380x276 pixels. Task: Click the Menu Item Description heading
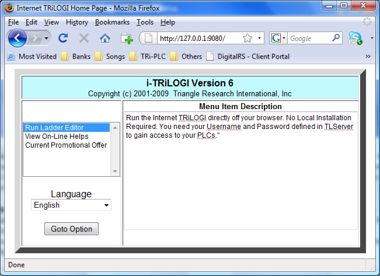tap(240, 106)
